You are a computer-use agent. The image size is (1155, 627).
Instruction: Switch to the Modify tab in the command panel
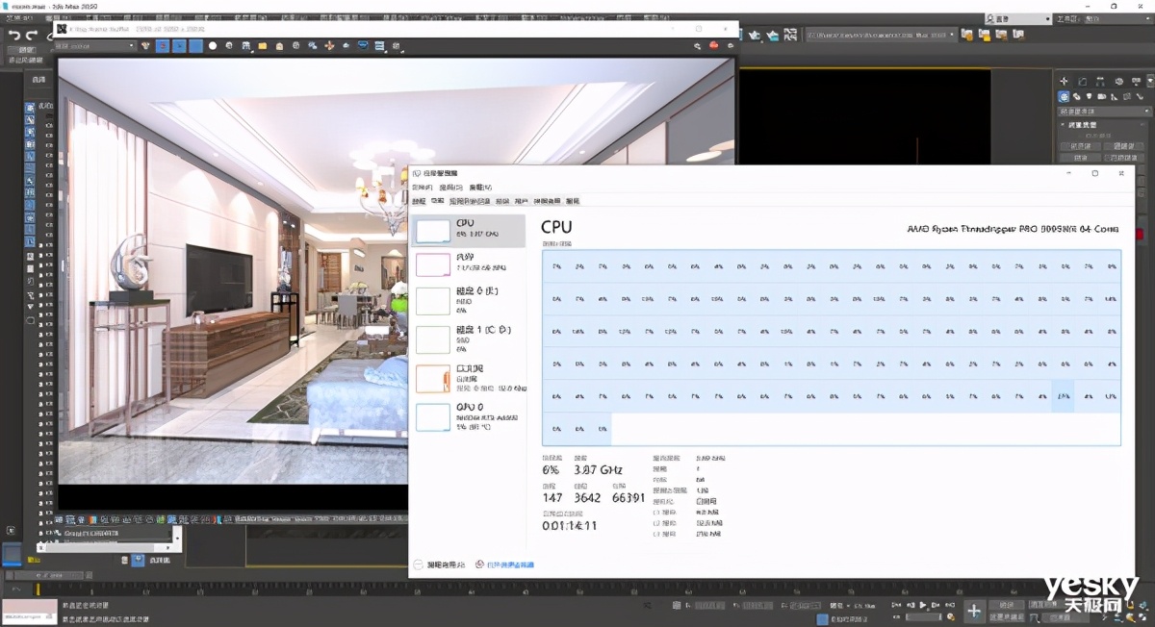1080,81
